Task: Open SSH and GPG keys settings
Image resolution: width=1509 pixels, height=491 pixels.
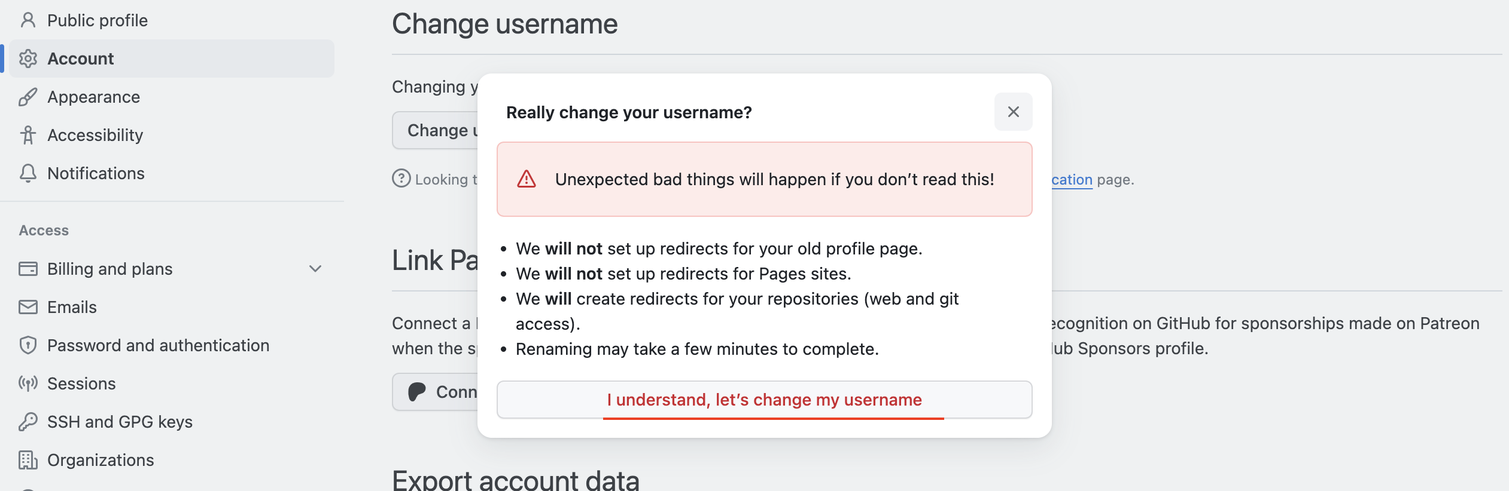Action: click(x=120, y=422)
